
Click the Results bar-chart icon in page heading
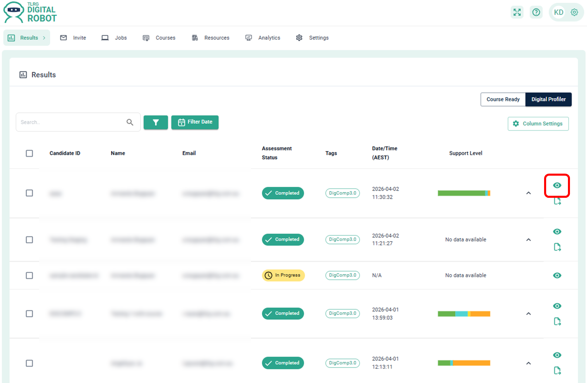point(23,75)
